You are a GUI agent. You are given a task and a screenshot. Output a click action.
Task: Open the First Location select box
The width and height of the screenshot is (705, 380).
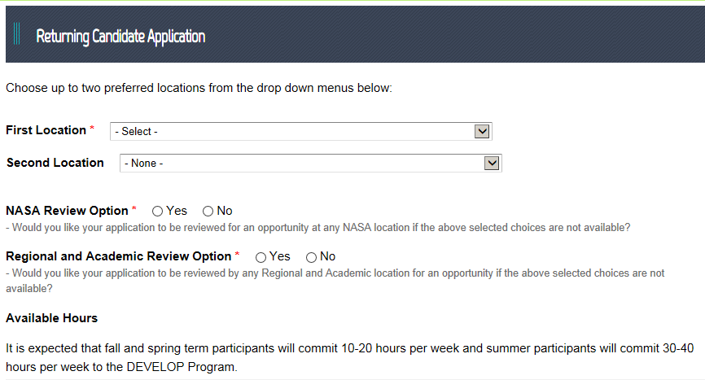(x=293, y=131)
